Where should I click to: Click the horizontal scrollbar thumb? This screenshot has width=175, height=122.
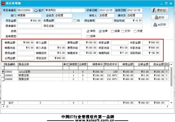coord(7,106)
